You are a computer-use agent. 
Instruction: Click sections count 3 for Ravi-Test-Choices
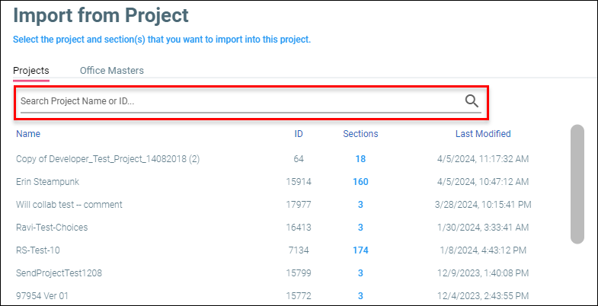coord(360,228)
